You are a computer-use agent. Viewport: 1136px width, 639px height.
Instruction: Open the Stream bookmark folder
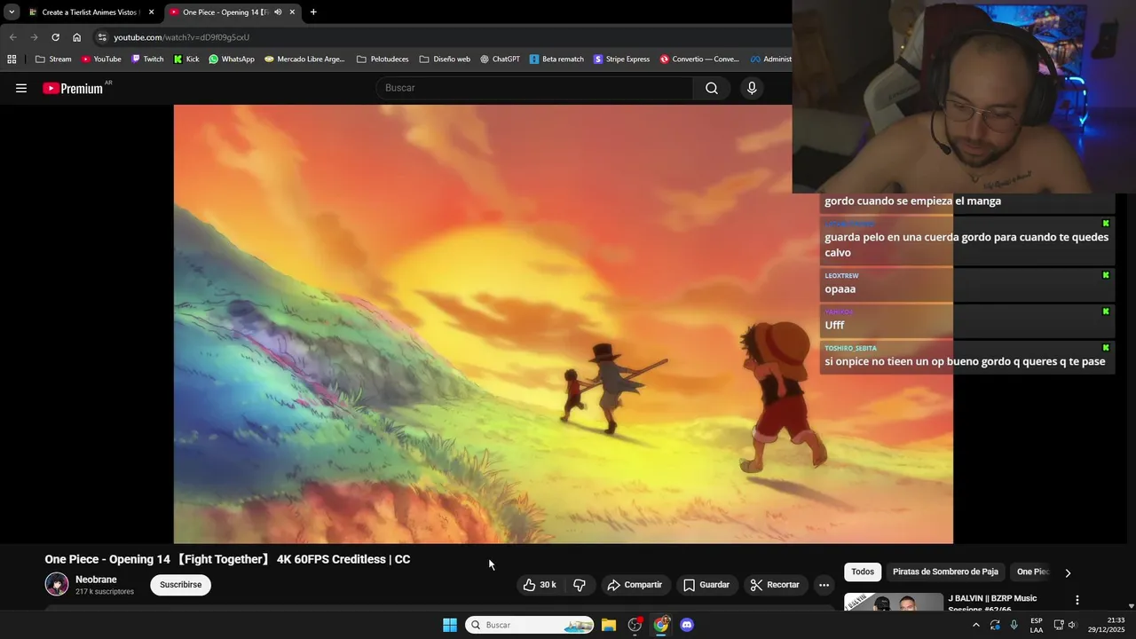click(53, 59)
